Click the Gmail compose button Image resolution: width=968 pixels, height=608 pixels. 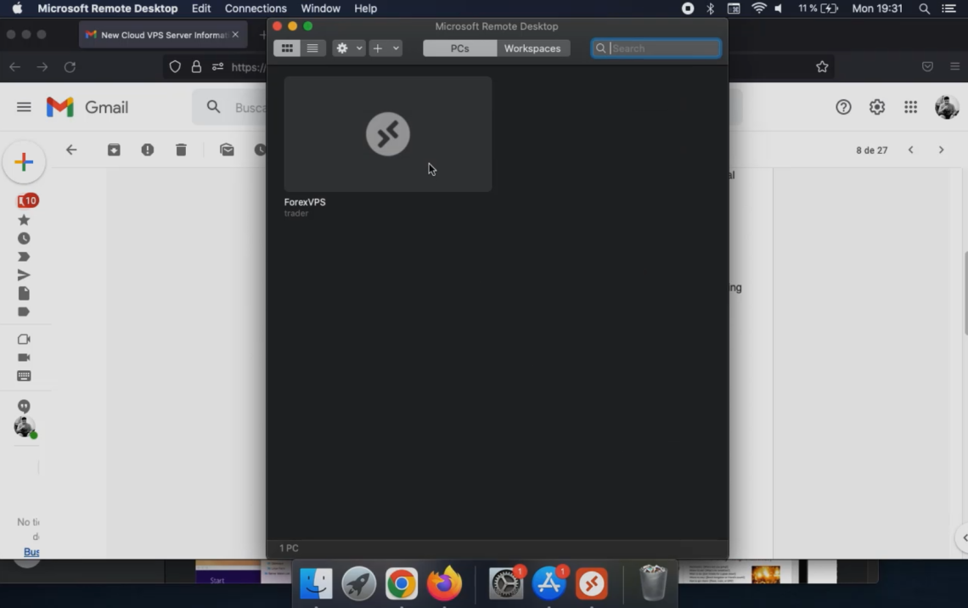pyautogui.click(x=24, y=161)
